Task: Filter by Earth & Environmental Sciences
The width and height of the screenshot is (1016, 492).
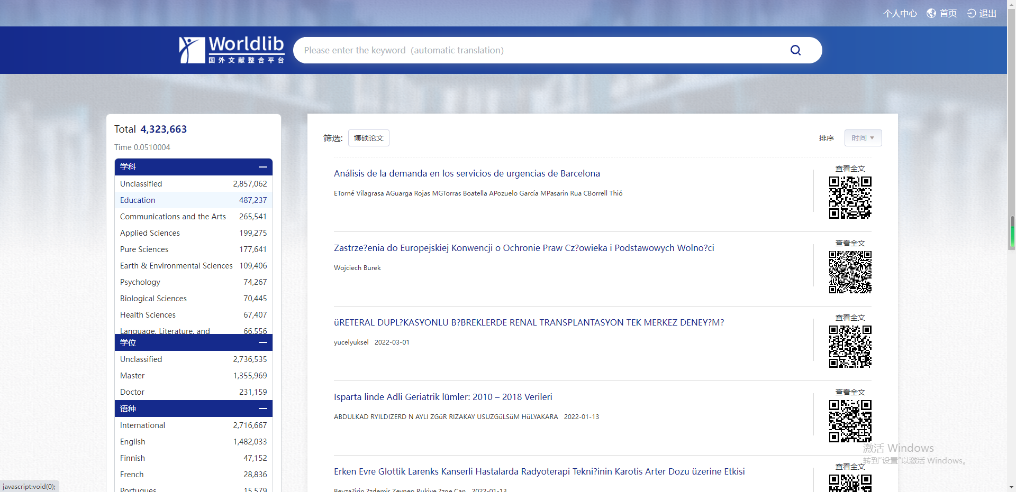Action: 194,265
